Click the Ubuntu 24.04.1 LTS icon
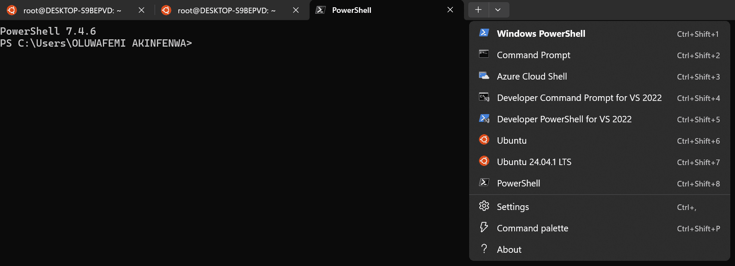 click(484, 161)
